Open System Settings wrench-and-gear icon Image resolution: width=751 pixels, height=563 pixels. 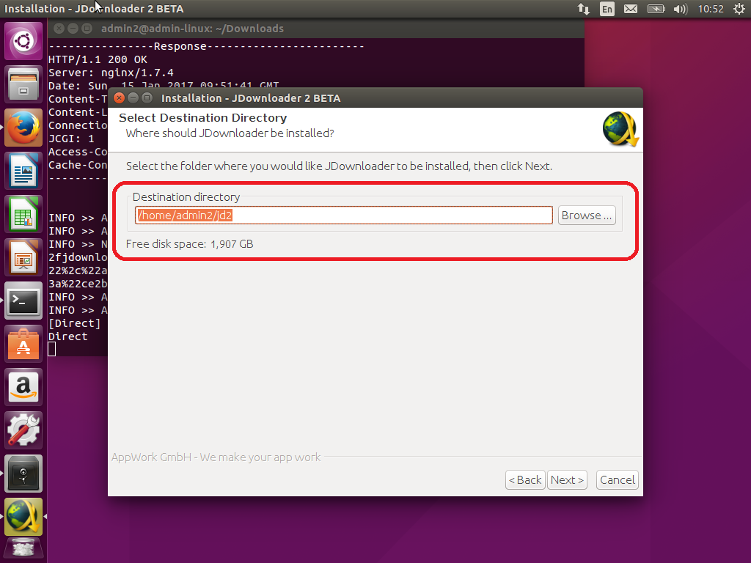click(x=23, y=430)
